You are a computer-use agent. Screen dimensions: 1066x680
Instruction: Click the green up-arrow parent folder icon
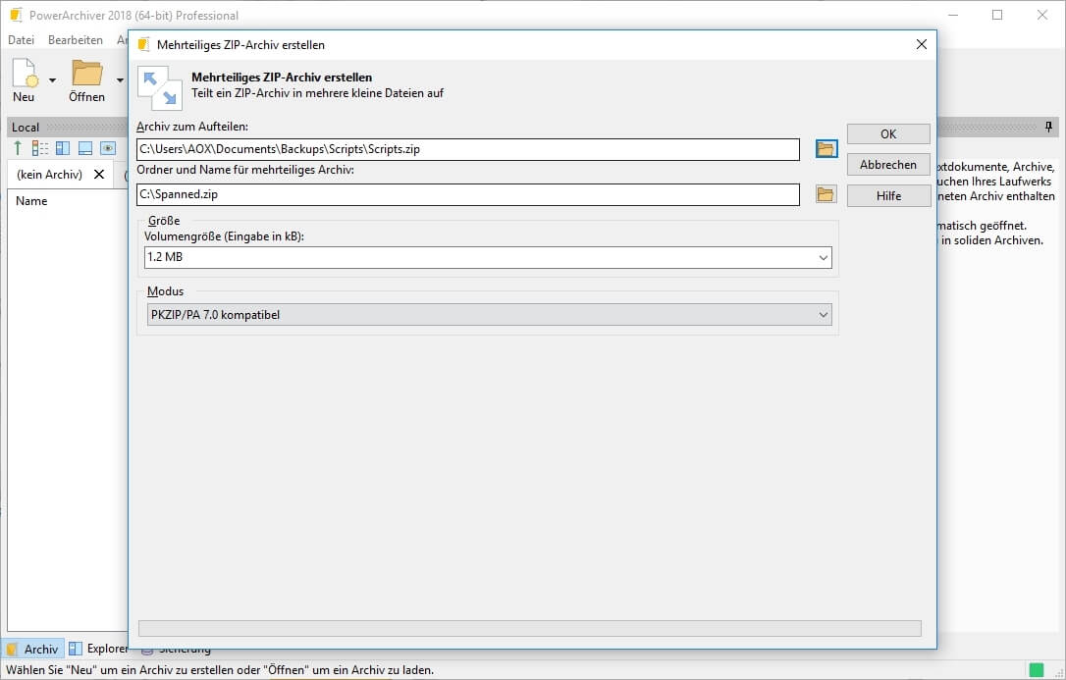tap(18, 148)
